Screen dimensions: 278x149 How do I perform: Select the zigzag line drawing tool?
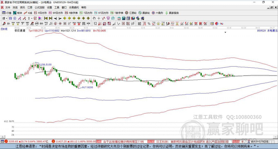click(x=118, y=24)
